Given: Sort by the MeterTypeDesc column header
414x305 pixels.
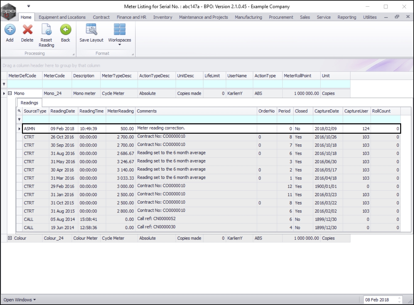Looking at the screenshot, I should (x=119, y=76).
